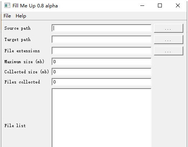Viewport: 188px width, 147px height.
Task: Click the 'Maximum size (mb)' label
Action: coord(24,62)
